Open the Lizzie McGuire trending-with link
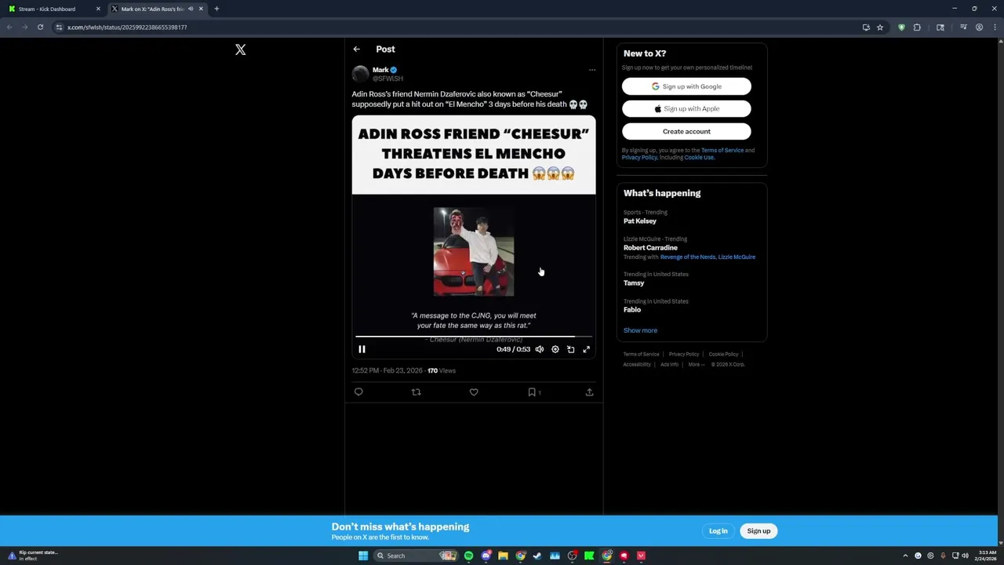Image resolution: width=1004 pixels, height=565 pixels. tap(737, 257)
